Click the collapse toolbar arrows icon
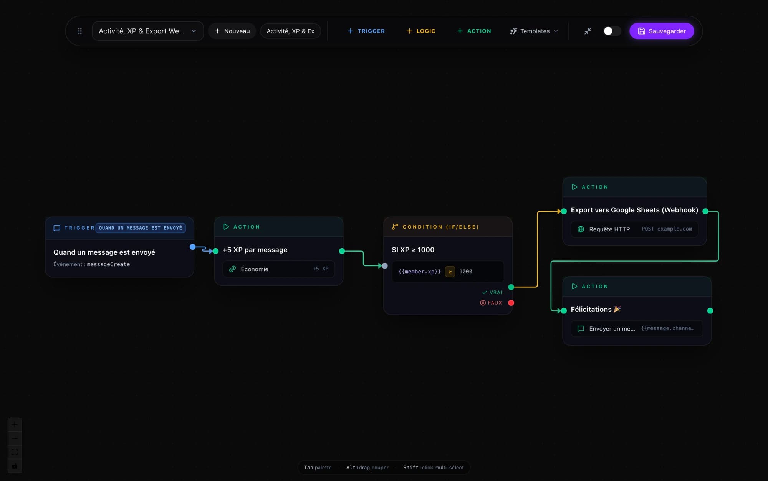 588,31
